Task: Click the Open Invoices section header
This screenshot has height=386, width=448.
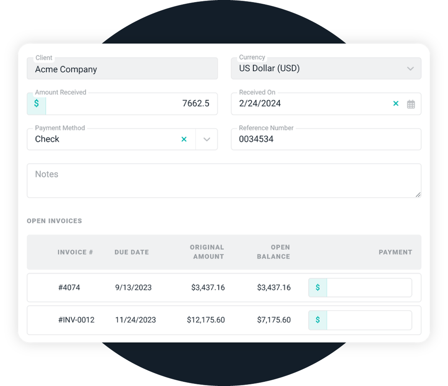Action: (x=54, y=221)
